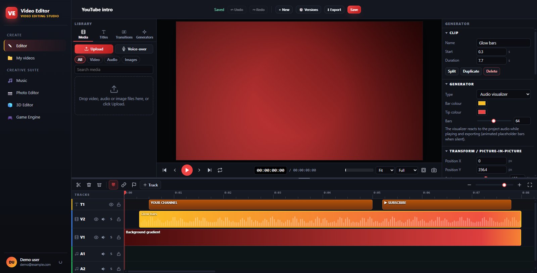This screenshot has width=537, height=273.
Task: Toggle the magnet snapping icon
Action: pyautogui.click(x=113, y=185)
